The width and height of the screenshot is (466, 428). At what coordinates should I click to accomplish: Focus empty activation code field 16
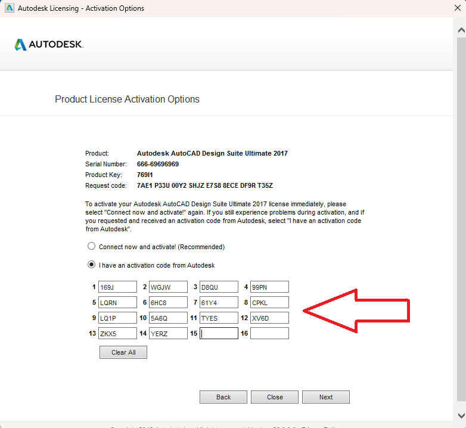pos(269,333)
